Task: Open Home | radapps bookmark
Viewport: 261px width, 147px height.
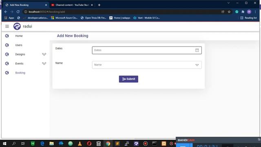Action: click(120, 18)
